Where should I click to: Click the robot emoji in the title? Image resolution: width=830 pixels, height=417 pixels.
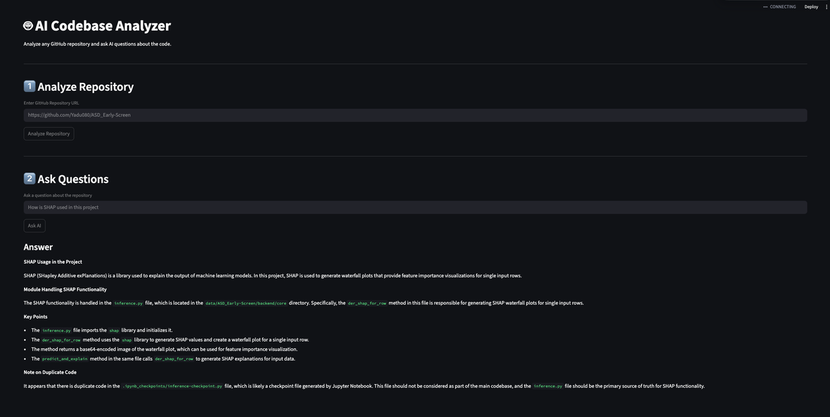(28, 26)
